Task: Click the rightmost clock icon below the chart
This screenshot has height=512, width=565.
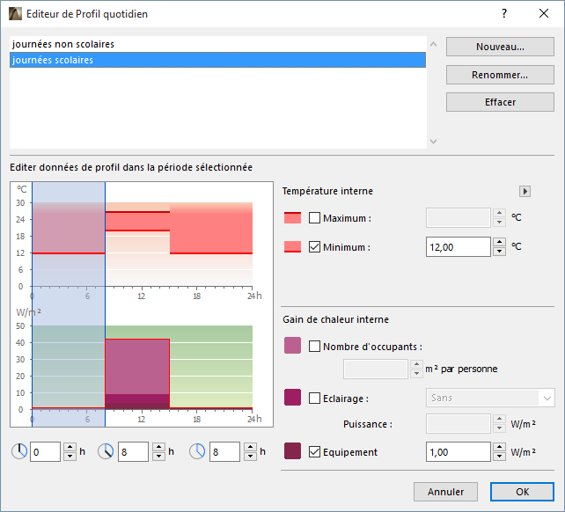Action: pyautogui.click(x=197, y=451)
